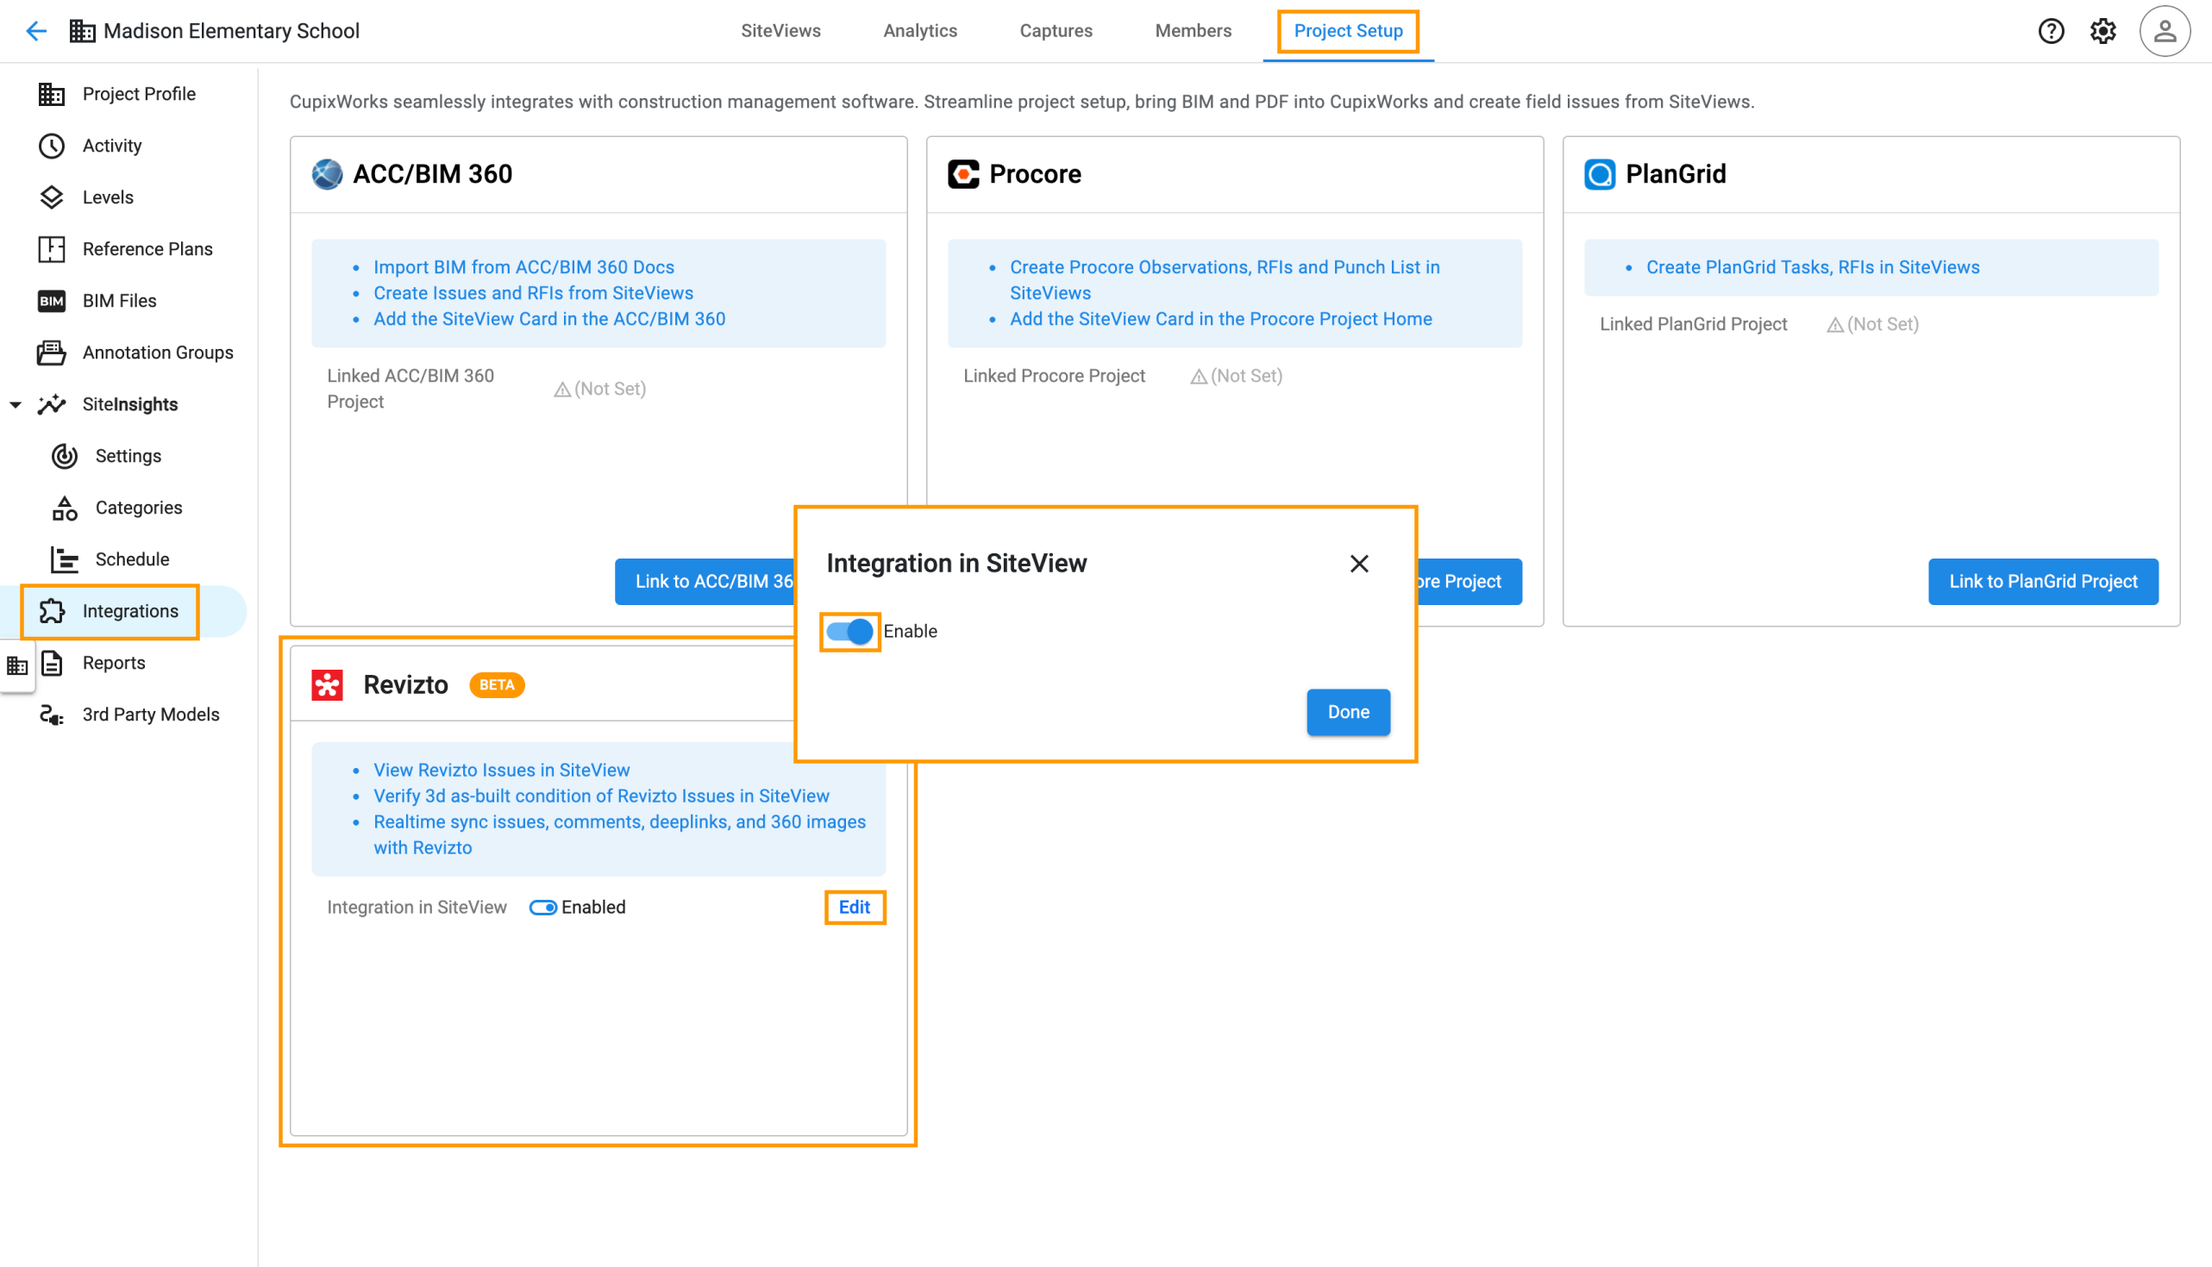
Task: Select Reports in the sidebar
Action: [x=113, y=663]
